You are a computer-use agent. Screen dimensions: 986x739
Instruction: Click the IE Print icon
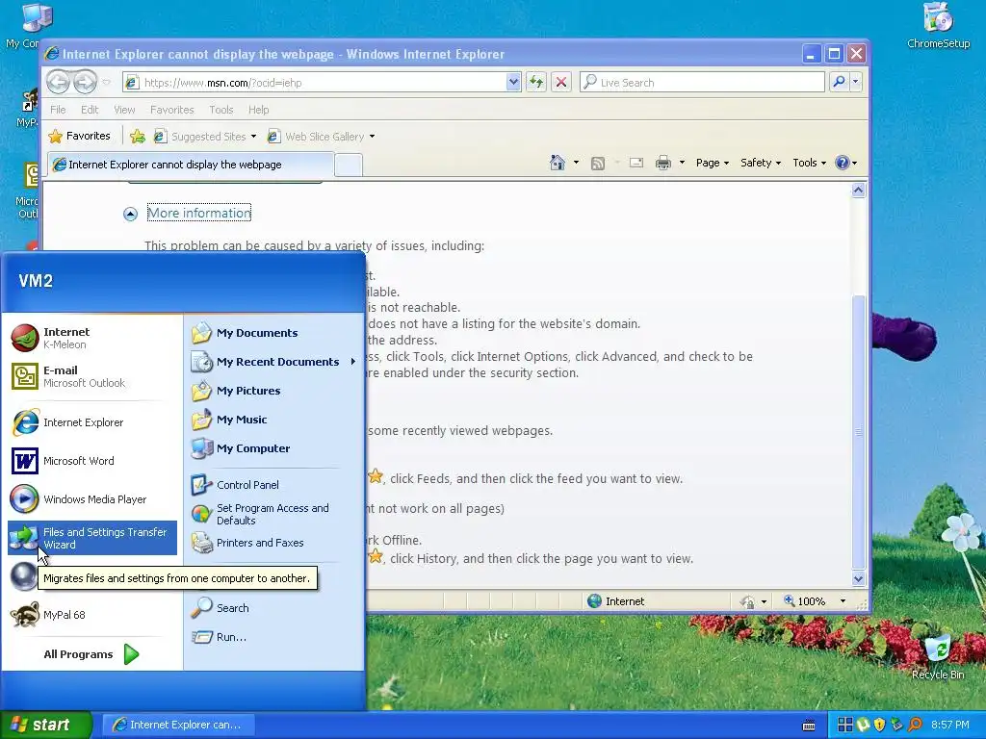click(662, 163)
